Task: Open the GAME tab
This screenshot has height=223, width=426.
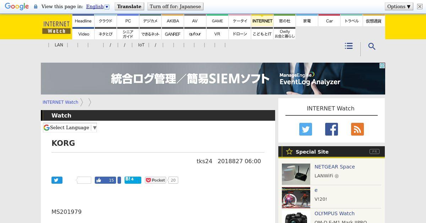Action: coord(217,21)
